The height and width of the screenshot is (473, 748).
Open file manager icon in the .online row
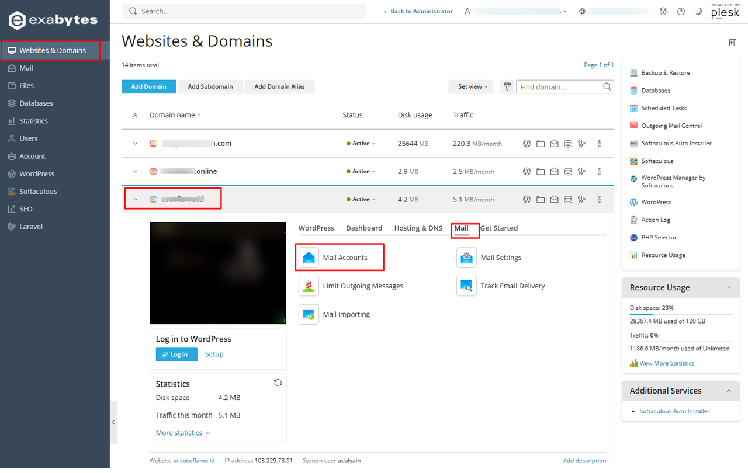click(x=541, y=172)
